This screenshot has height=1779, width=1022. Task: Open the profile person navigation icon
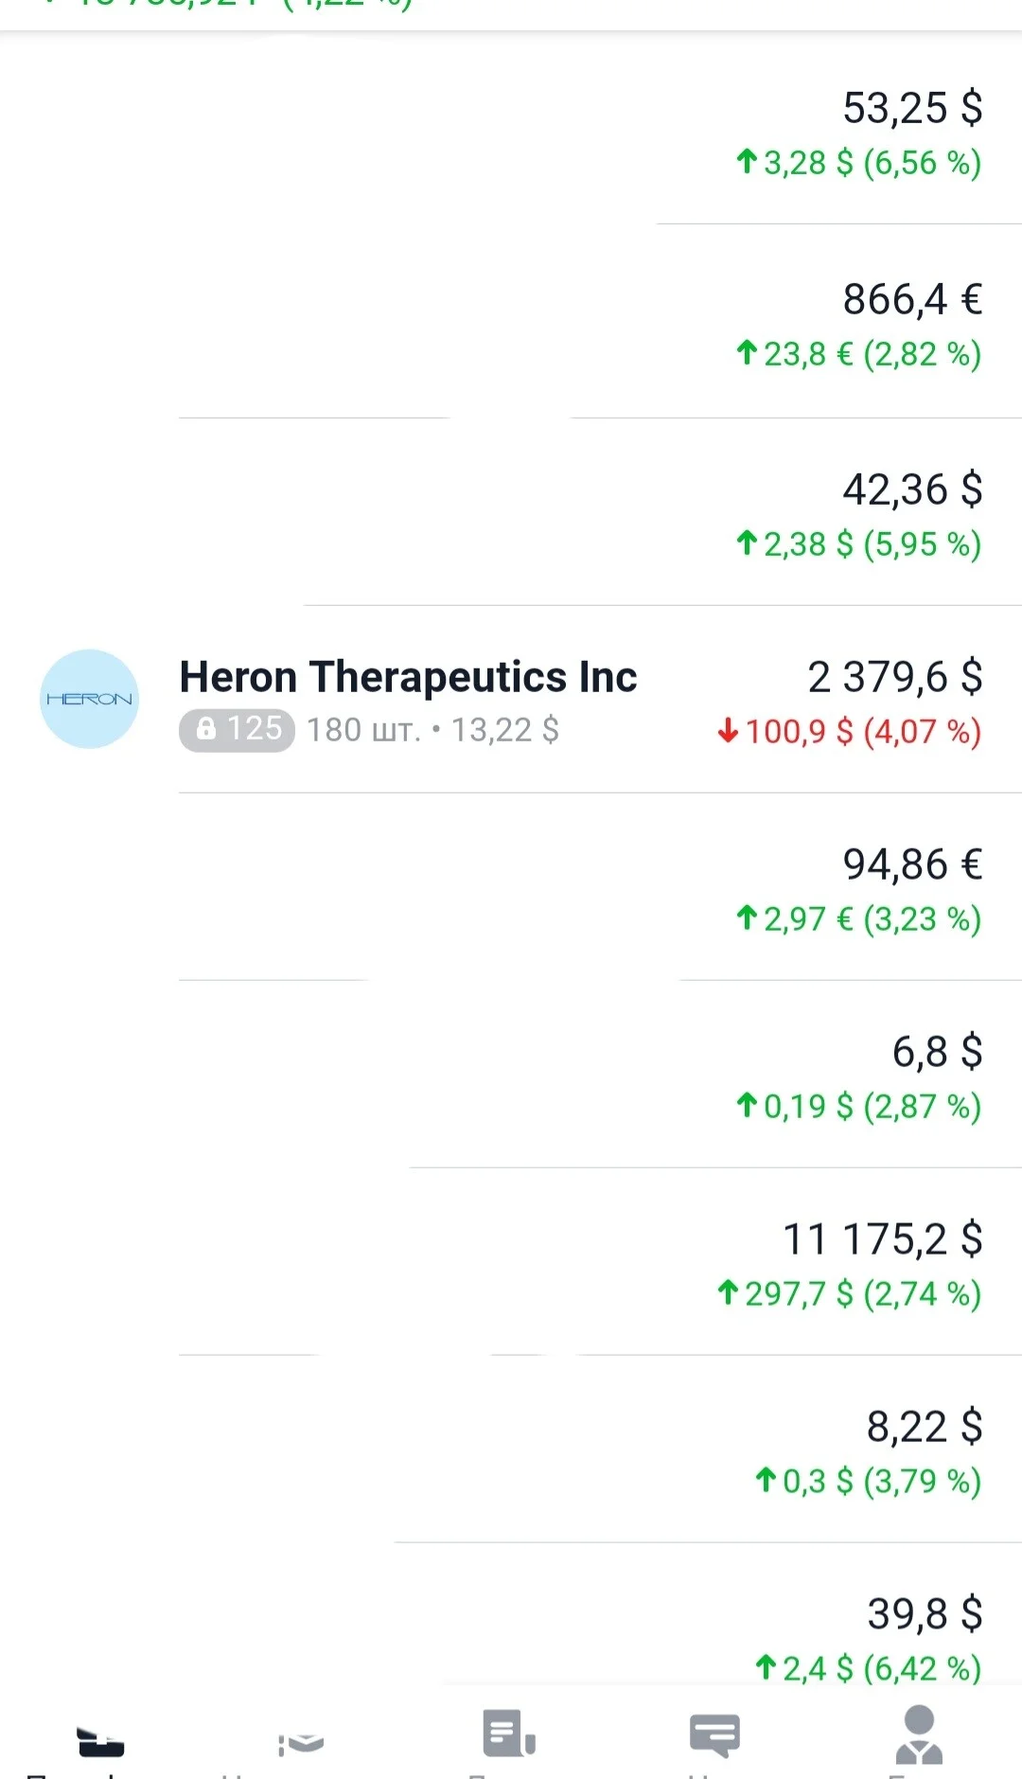[919, 1735]
